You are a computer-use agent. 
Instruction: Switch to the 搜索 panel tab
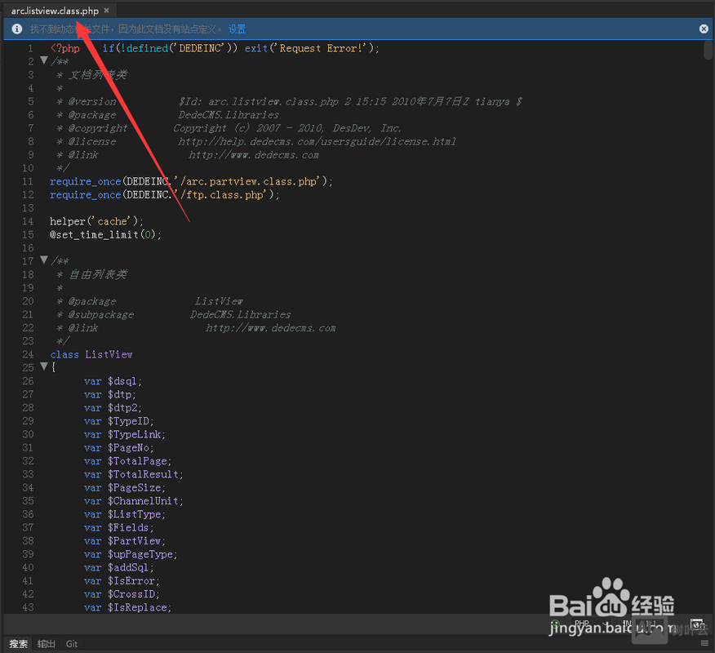18,644
